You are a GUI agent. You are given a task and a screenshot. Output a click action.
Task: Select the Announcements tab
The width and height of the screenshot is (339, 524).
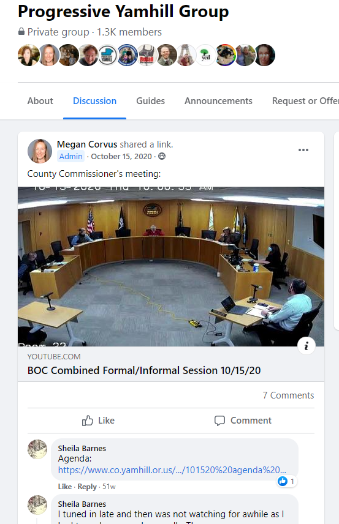[x=218, y=101]
